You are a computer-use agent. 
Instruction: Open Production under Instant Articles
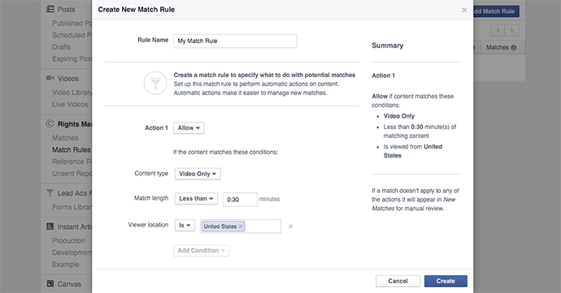(x=68, y=240)
